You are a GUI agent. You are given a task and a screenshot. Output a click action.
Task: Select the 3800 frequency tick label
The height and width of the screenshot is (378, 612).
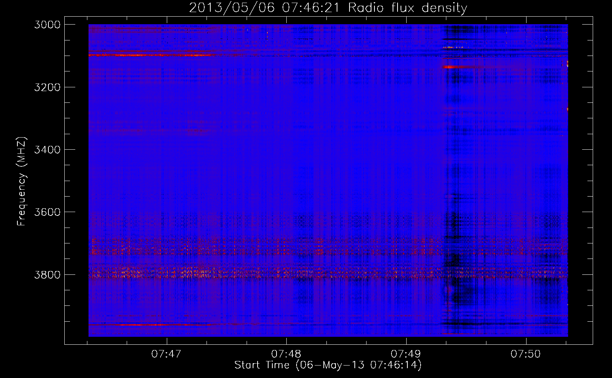click(47, 275)
